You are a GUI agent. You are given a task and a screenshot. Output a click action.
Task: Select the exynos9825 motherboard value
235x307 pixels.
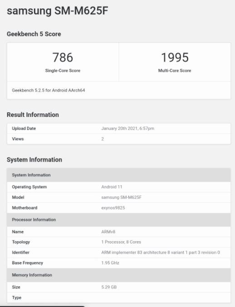pyautogui.click(x=113, y=208)
